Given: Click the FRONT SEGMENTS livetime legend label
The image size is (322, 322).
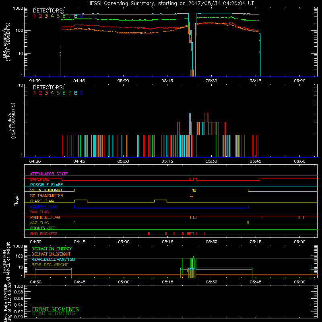Looking at the screenshot, I should (56, 309).
